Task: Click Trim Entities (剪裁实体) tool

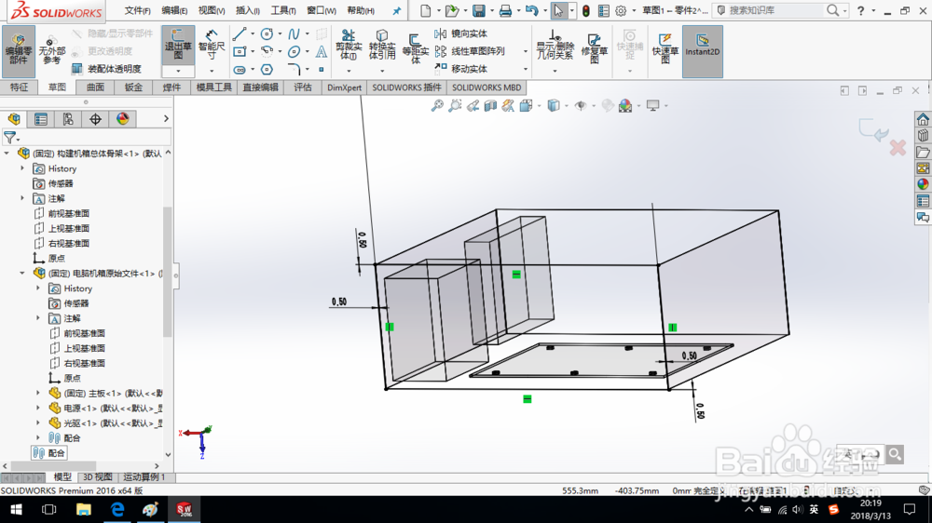Action: tap(349, 45)
